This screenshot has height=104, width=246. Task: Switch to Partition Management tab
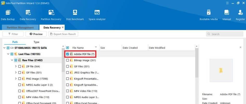[x=20, y=27]
